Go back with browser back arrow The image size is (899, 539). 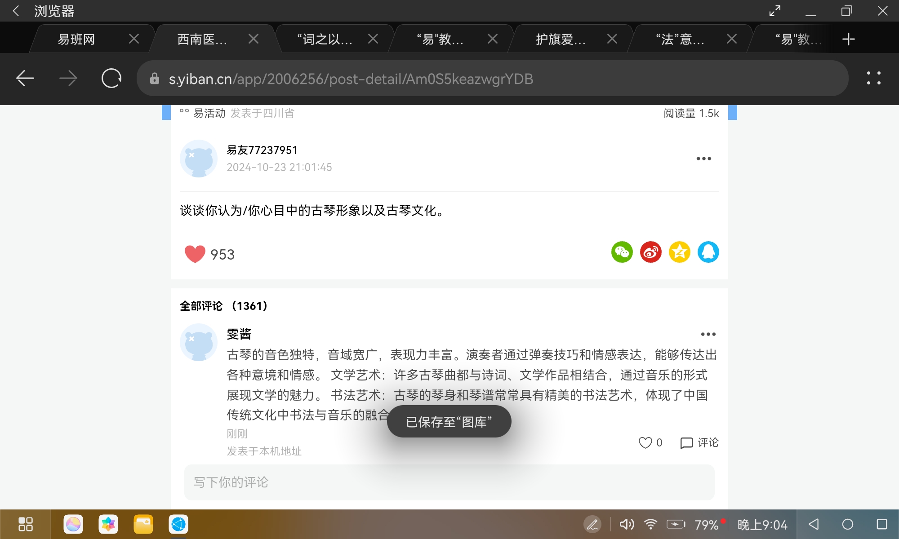[25, 79]
